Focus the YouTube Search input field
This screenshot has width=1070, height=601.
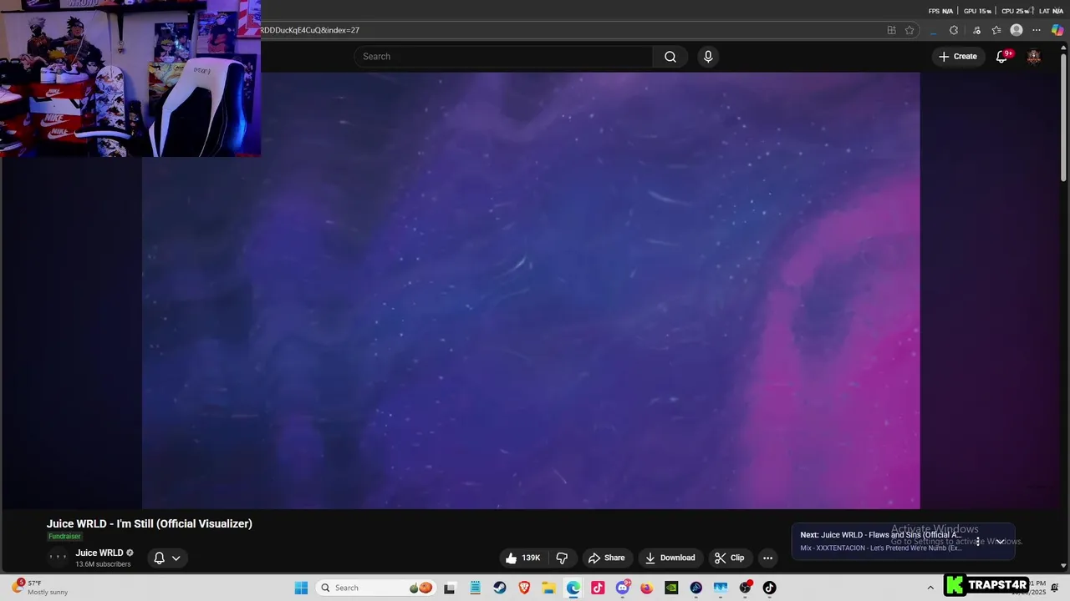[x=503, y=57]
